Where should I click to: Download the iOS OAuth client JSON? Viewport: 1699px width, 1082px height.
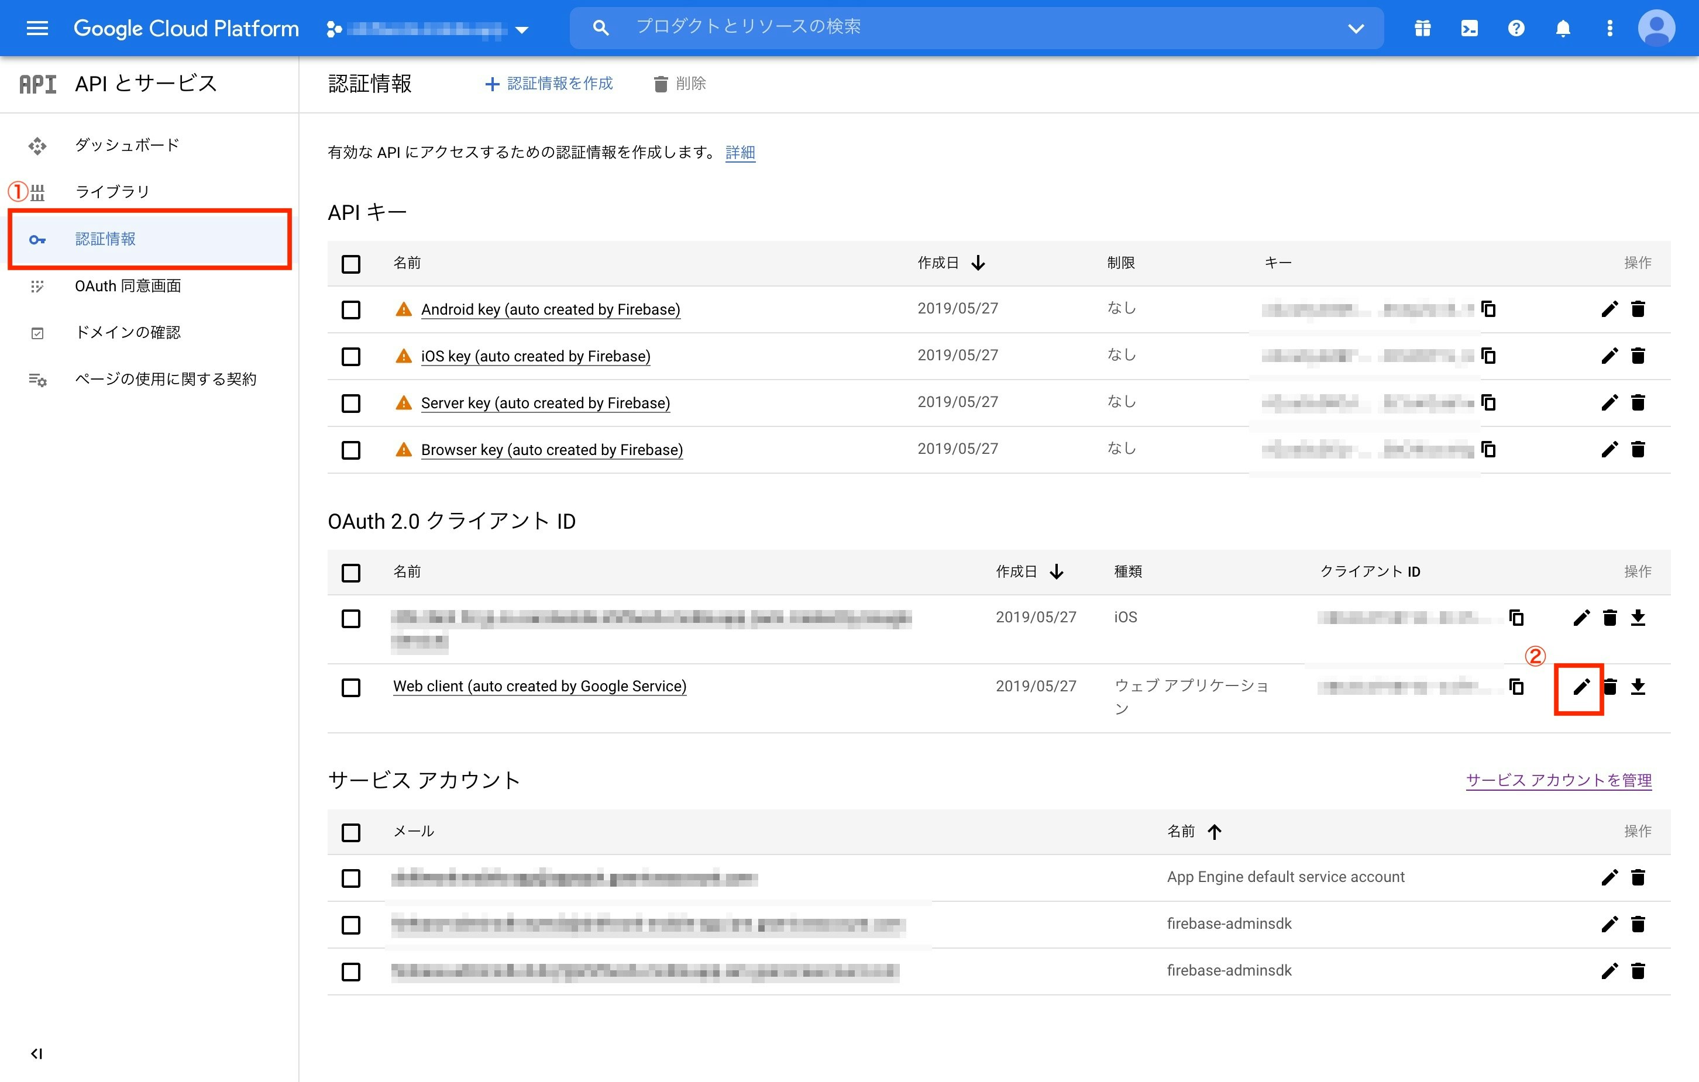(x=1638, y=618)
